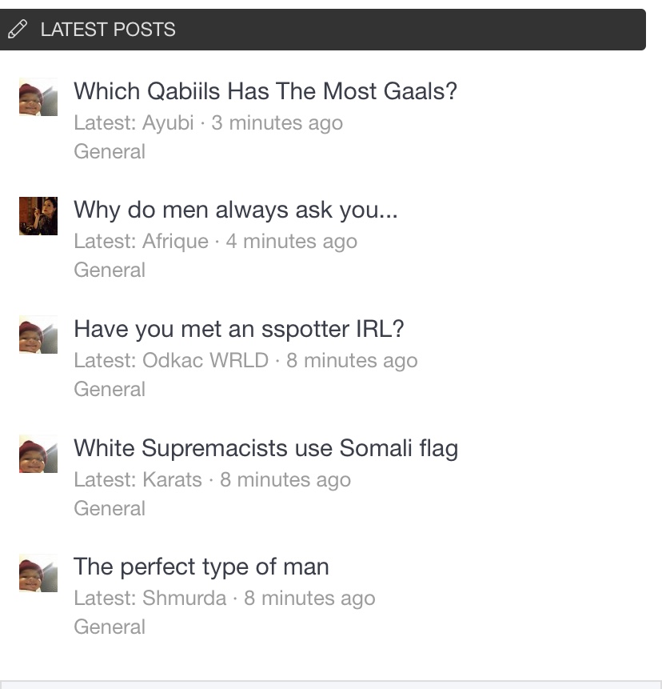Open thread Have you met an sspotter IRL?

tap(239, 329)
